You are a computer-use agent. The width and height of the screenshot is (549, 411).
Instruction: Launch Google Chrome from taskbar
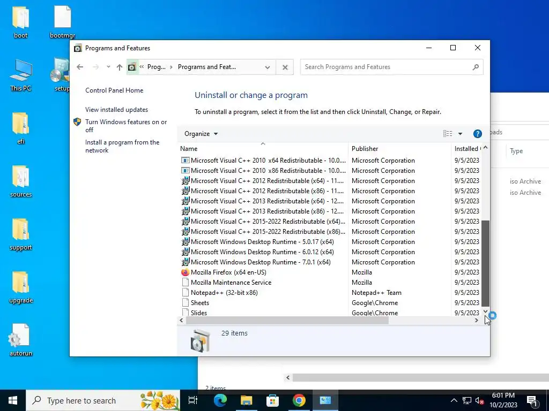click(x=299, y=400)
